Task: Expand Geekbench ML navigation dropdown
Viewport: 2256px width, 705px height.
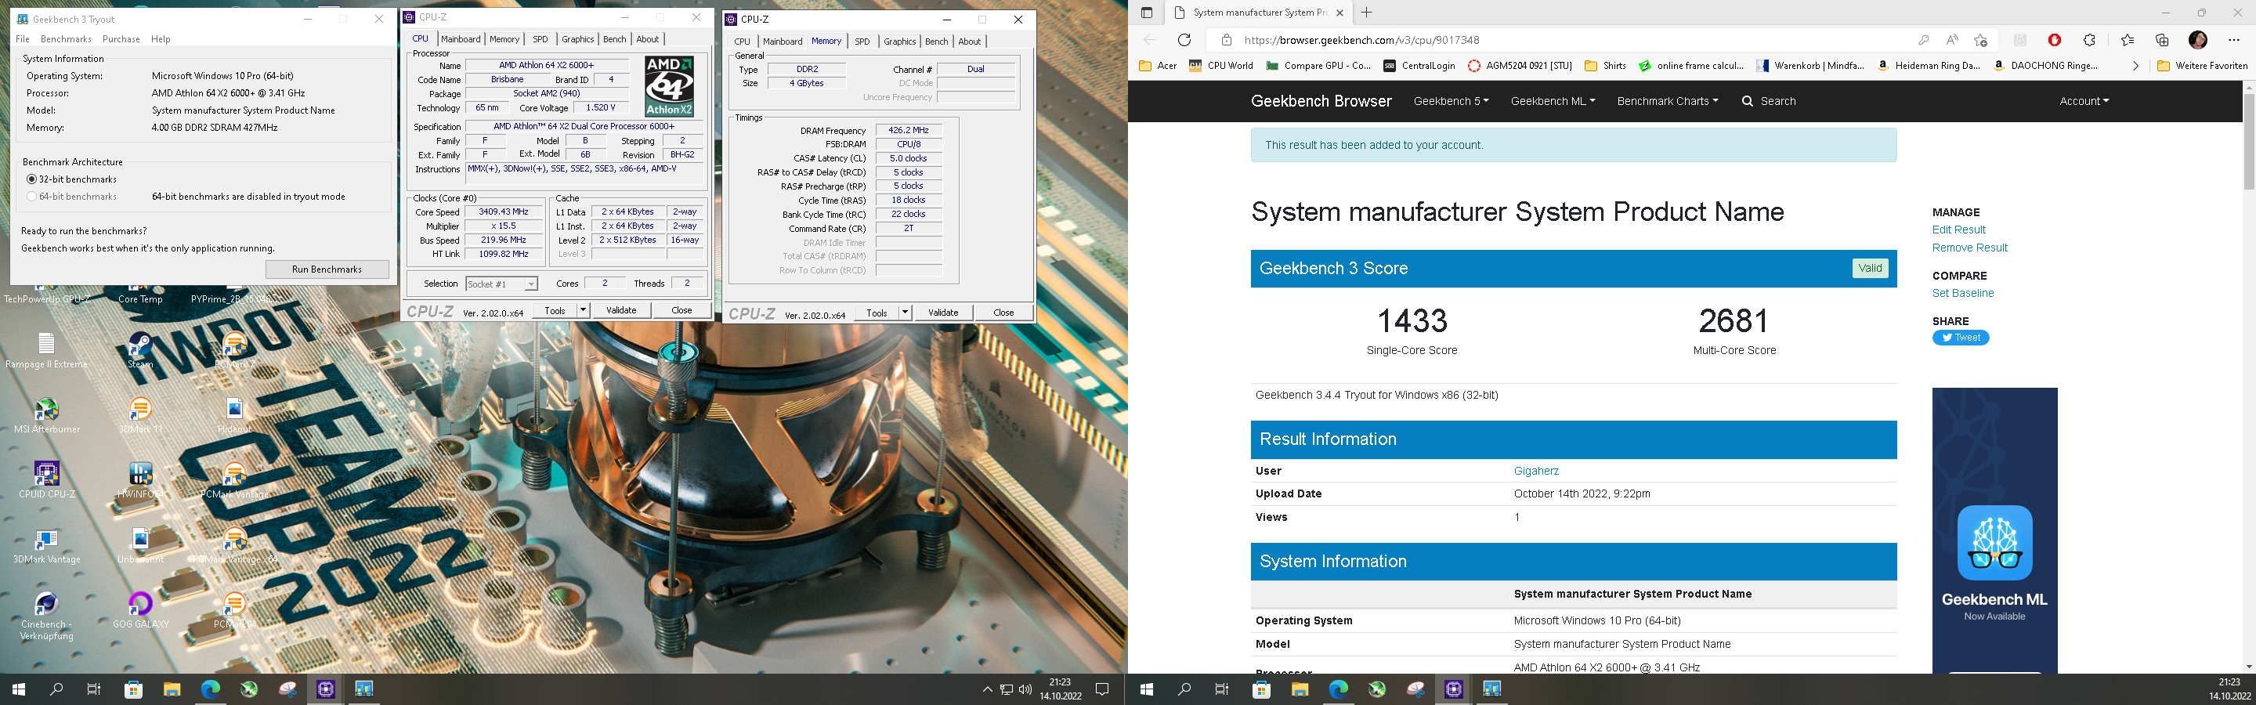Action: coord(1552,101)
